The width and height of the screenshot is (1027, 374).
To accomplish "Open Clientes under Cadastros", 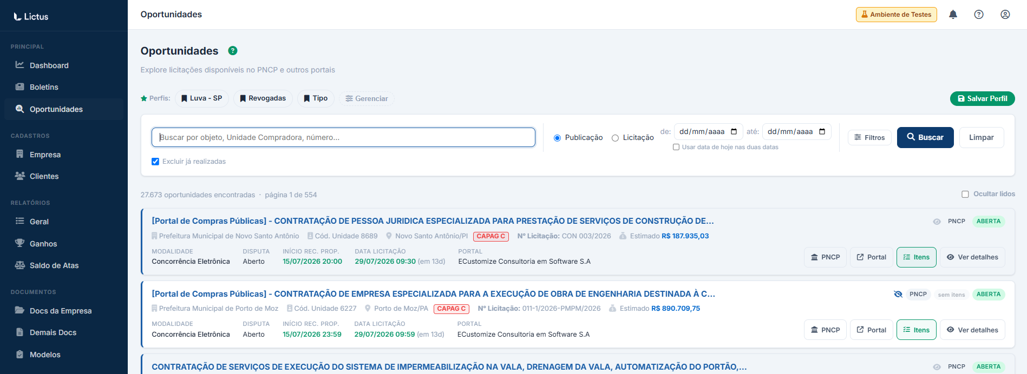I will click(64, 176).
